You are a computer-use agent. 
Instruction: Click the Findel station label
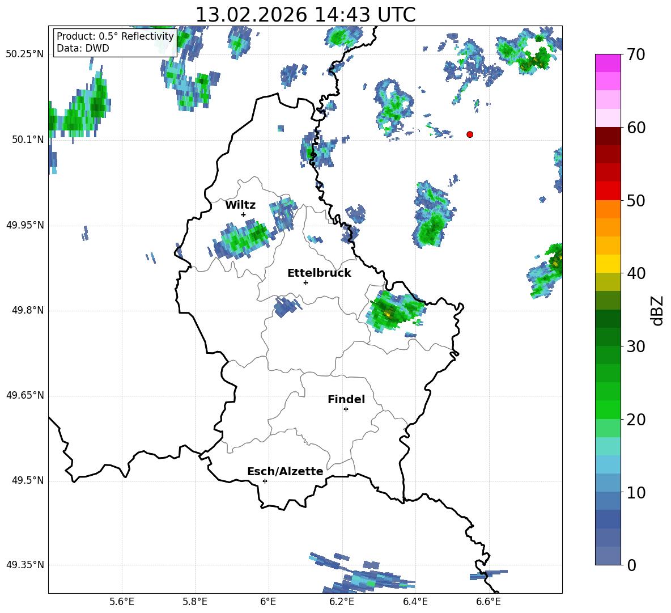tap(346, 399)
